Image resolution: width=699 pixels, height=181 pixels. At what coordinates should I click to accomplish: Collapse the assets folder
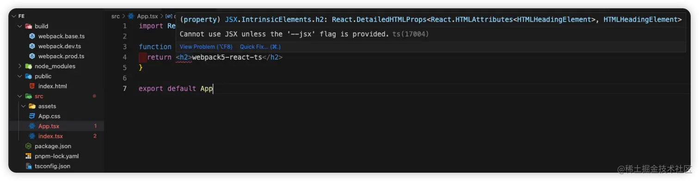[23, 106]
